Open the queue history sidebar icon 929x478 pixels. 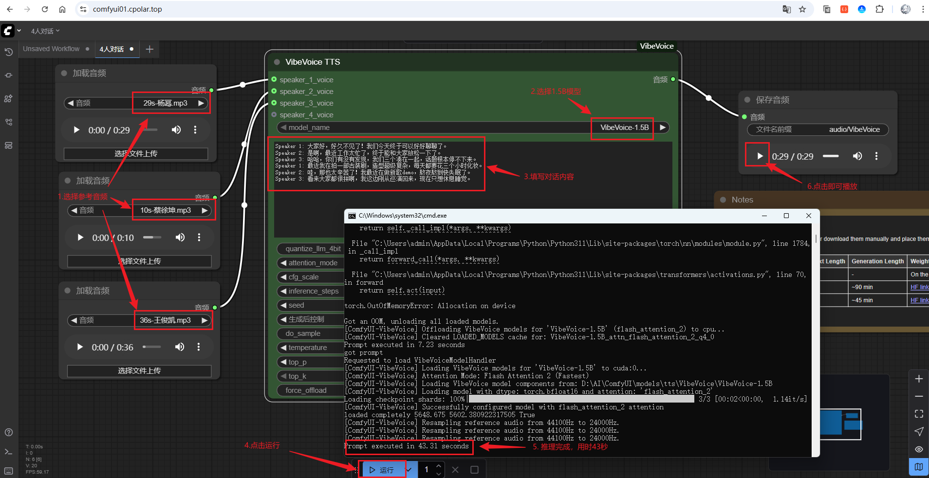click(9, 52)
